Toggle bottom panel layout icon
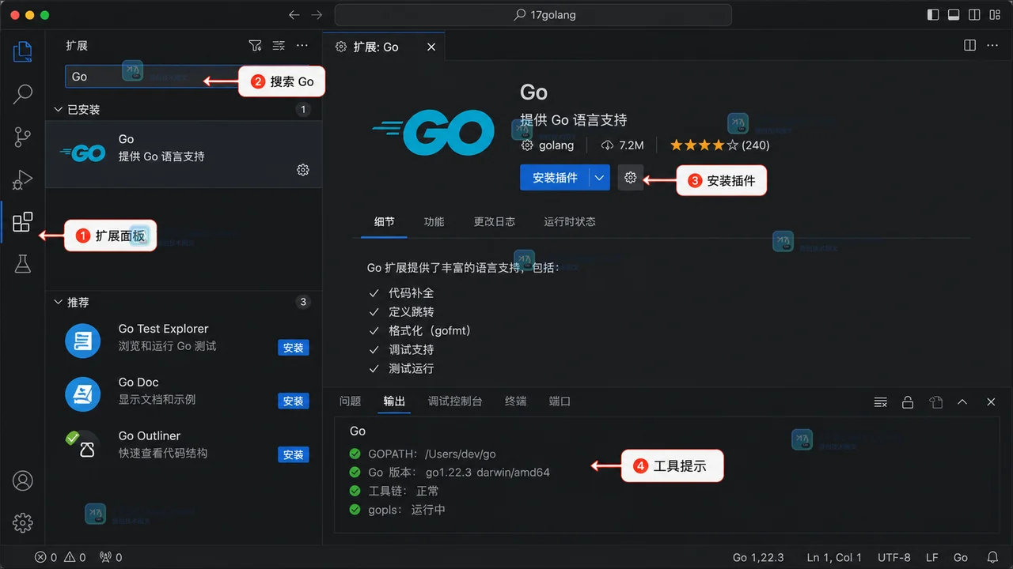The height and width of the screenshot is (569, 1013). click(x=954, y=15)
